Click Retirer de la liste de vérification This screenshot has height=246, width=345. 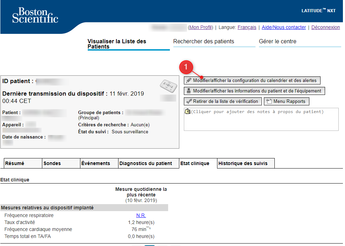point(223,101)
